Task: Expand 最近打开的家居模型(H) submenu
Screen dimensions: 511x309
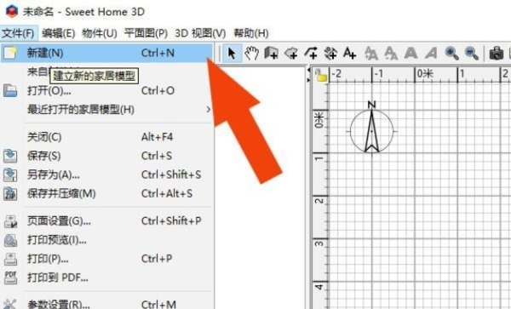Action: coord(106,110)
